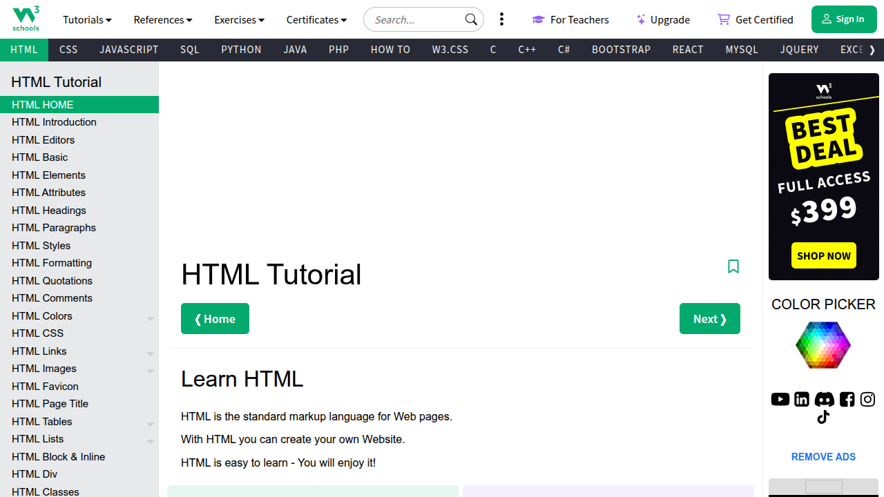Open the Tutorials dropdown
The height and width of the screenshot is (497, 884).
click(x=87, y=19)
